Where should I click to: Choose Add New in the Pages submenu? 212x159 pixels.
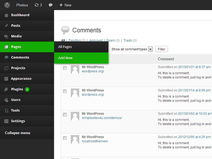81,58
